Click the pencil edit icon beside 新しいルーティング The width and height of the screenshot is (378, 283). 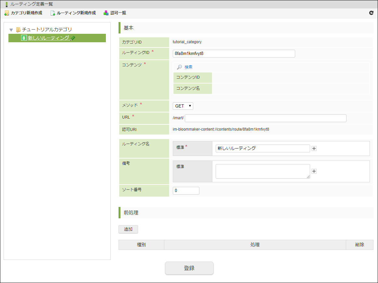(73, 38)
